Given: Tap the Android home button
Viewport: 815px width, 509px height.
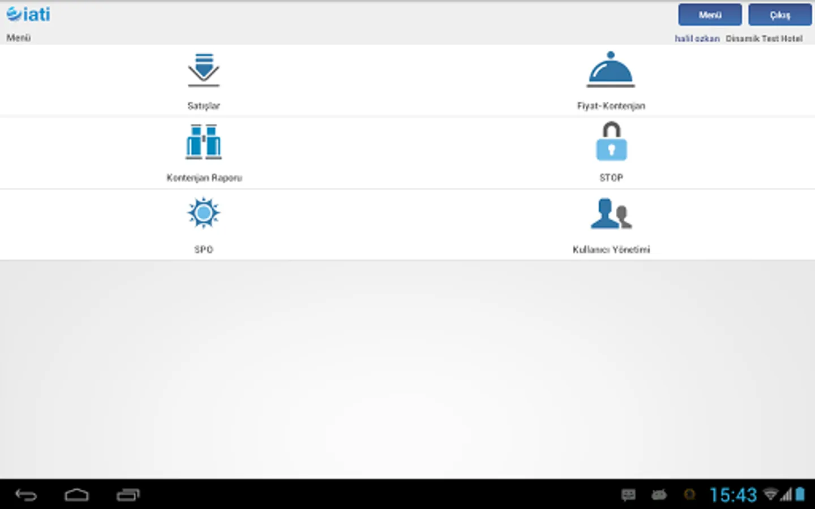Looking at the screenshot, I should pyautogui.click(x=76, y=495).
